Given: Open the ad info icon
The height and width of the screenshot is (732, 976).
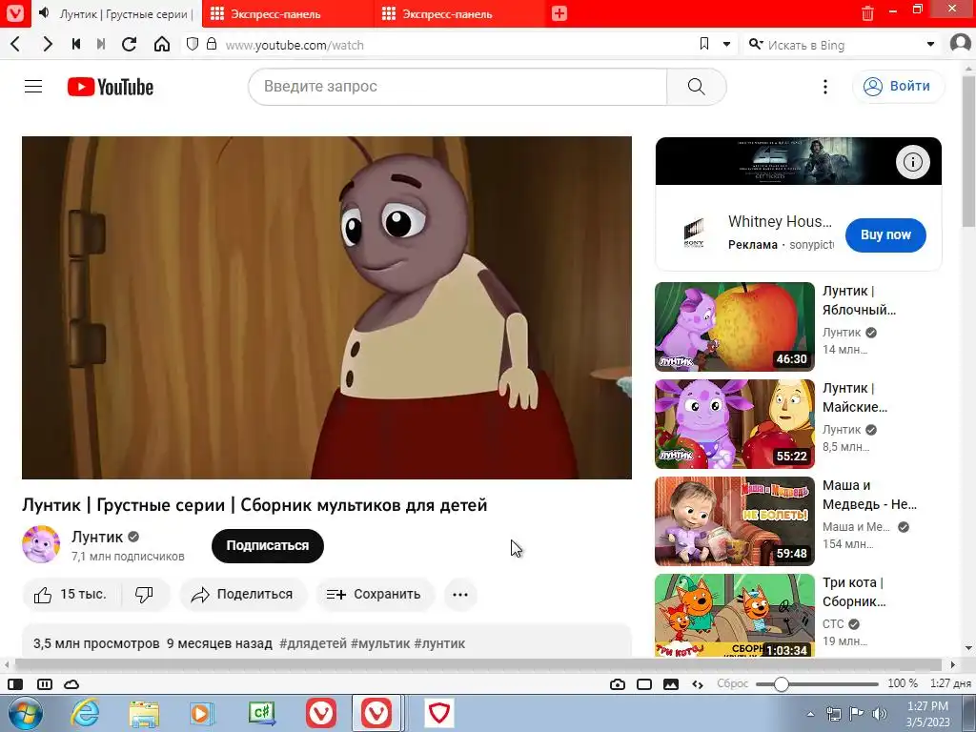Looking at the screenshot, I should pyautogui.click(x=912, y=162).
